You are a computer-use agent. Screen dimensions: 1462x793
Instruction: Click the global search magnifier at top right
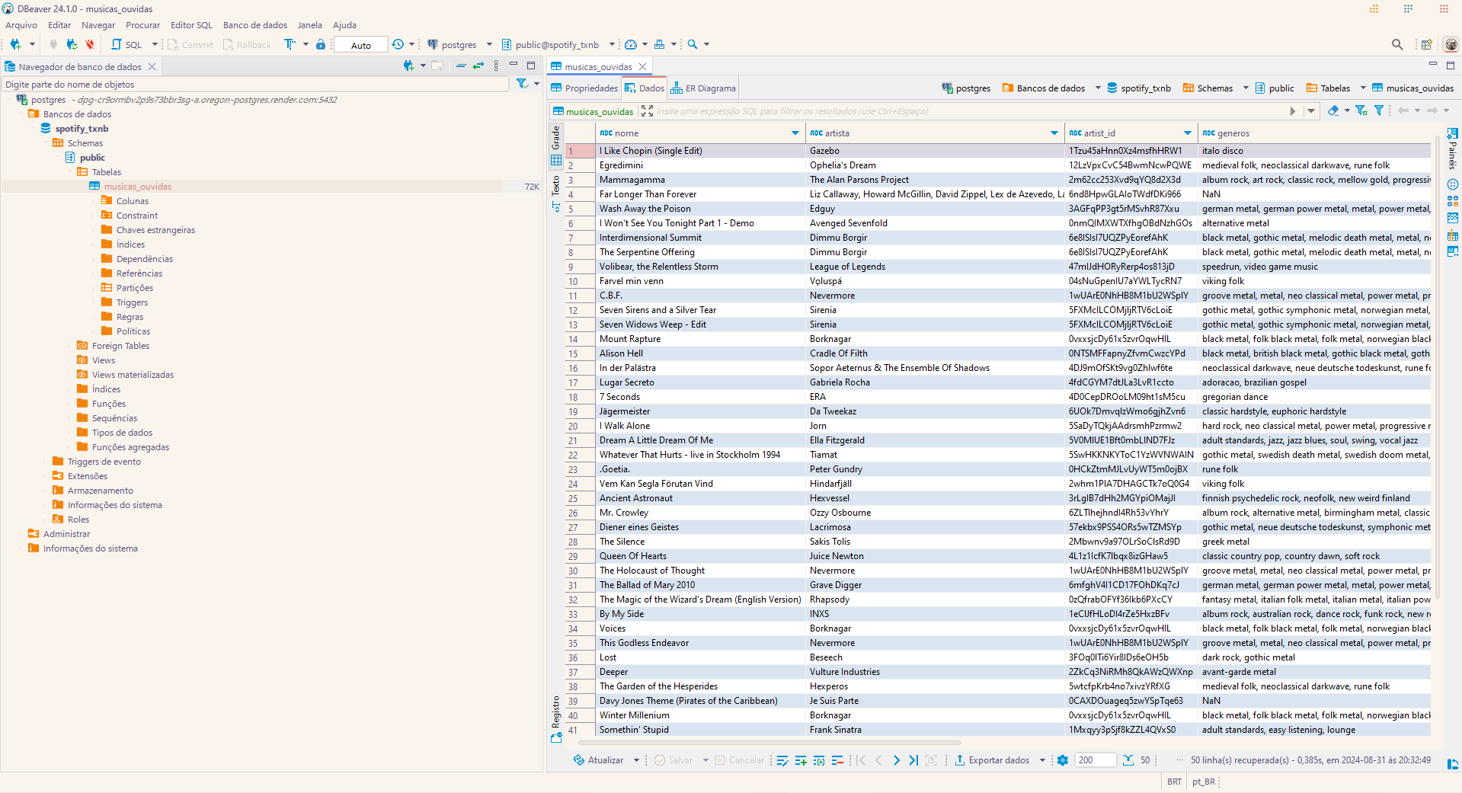coord(1397,44)
